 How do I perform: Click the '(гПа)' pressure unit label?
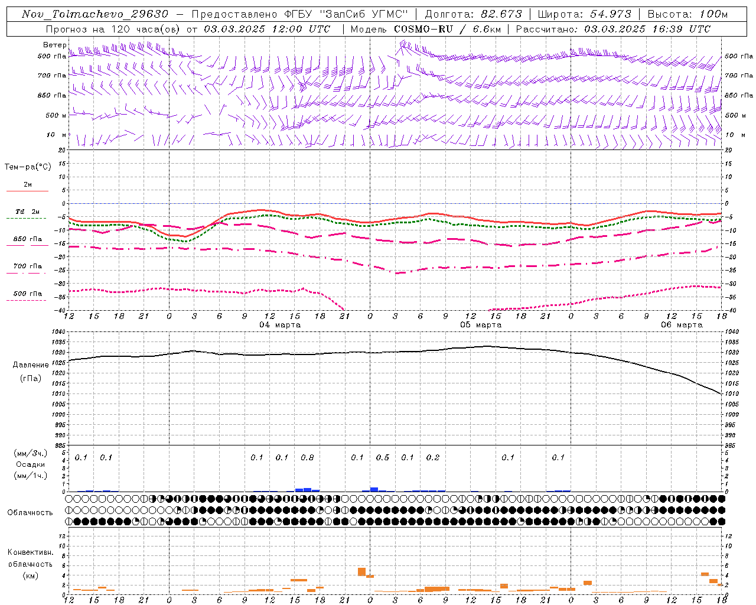(30, 379)
